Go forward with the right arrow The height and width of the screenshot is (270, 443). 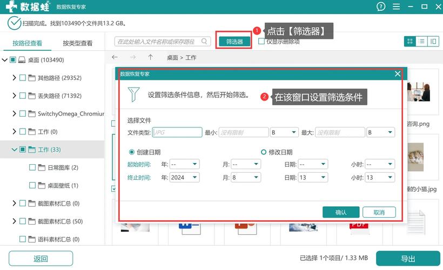pyautogui.click(x=133, y=57)
